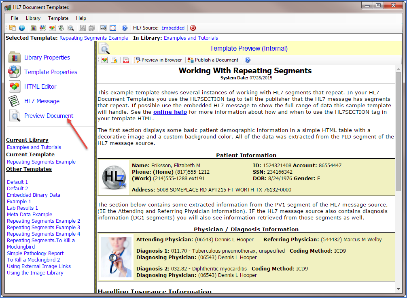
Task: Select Using External Image Links template
Action: pos(39,266)
